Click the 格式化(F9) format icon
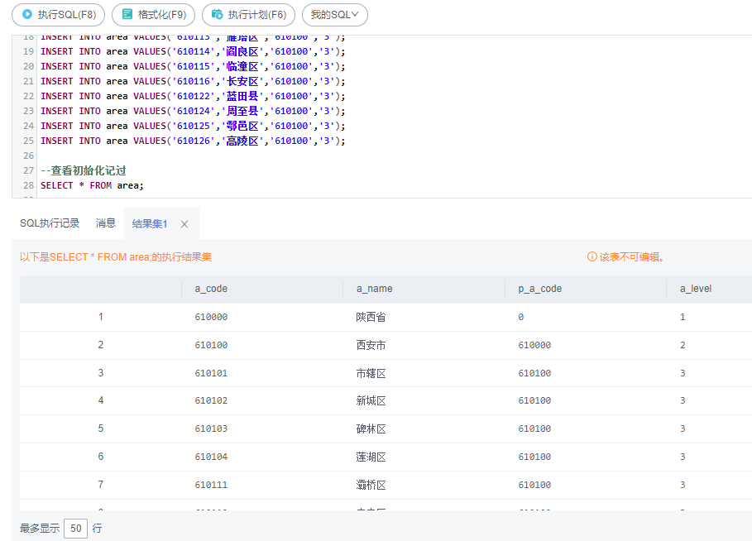The width and height of the screenshot is (752, 541). [x=127, y=14]
